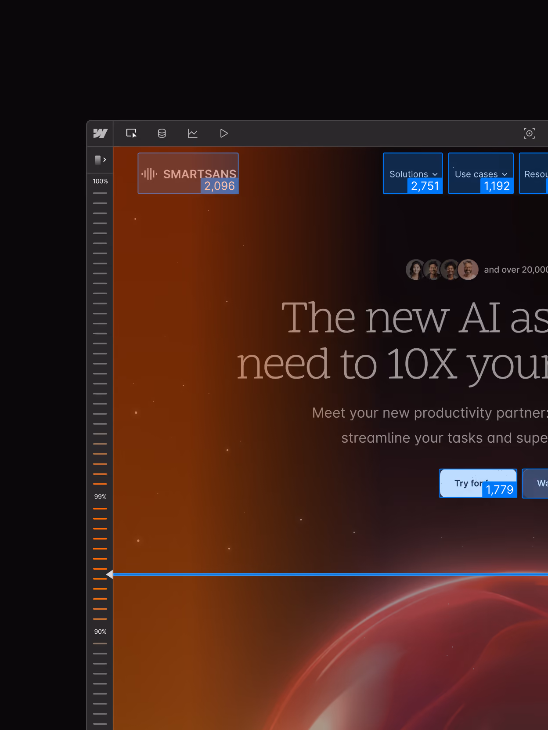
Task: Open the analytics chart icon
Action: coord(193,133)
